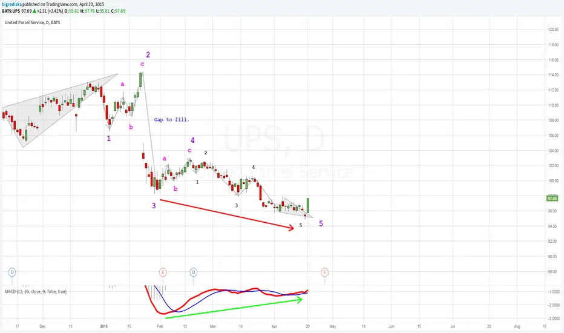Select the 'Gap to fill.' annotation text
This screenshot has width=564, height=333.
[172, 119]
